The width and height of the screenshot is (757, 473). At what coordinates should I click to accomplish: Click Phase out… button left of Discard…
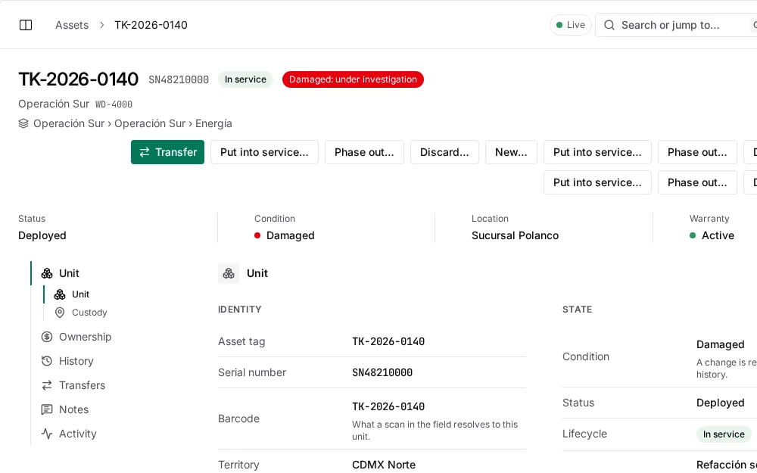365,152
